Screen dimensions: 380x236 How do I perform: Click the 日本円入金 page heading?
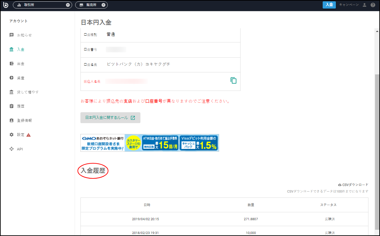pos(96,22)
